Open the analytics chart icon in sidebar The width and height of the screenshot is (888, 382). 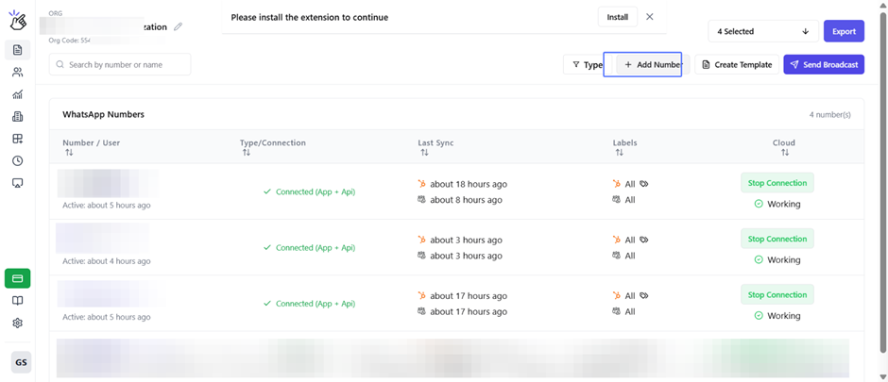pyautogui.click(x=17, y=94)
